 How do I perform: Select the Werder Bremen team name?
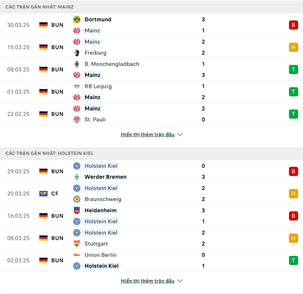(105, 177)
